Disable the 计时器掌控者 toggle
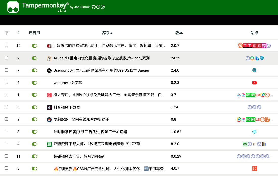 point(34,132)
